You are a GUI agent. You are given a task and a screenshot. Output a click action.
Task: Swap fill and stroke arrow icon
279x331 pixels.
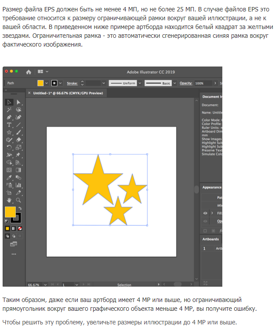pos(20,208)
